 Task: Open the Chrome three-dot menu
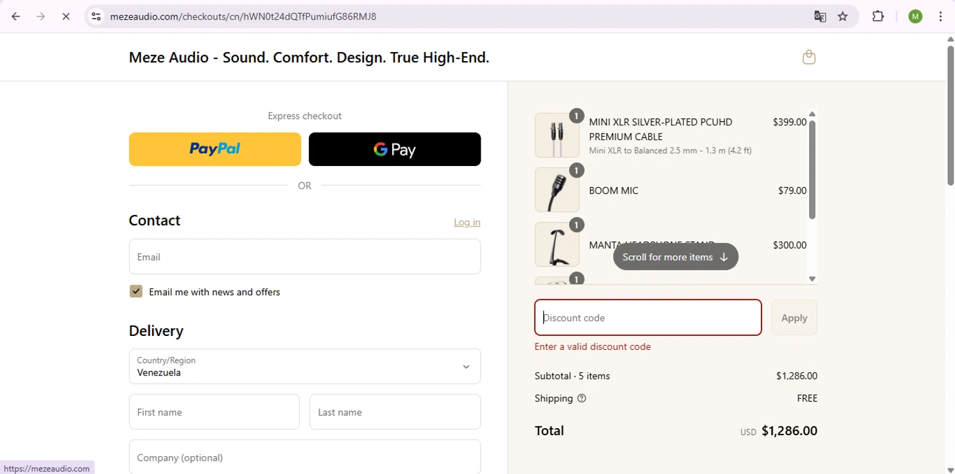(x=940, y=17)
